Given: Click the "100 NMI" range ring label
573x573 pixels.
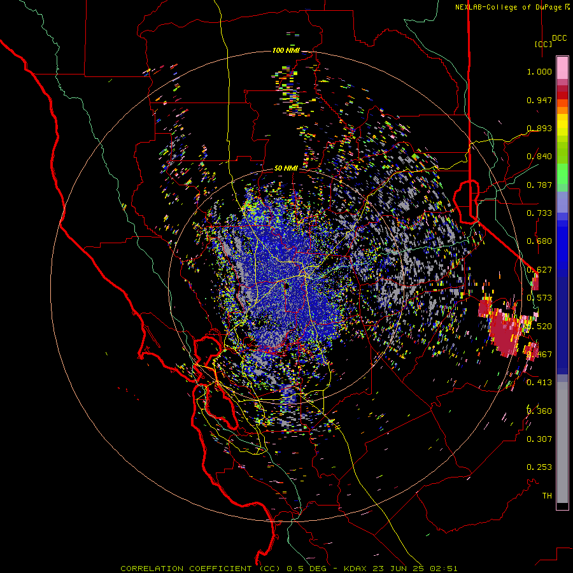Looking at the screenshot, I should point(286,50).
